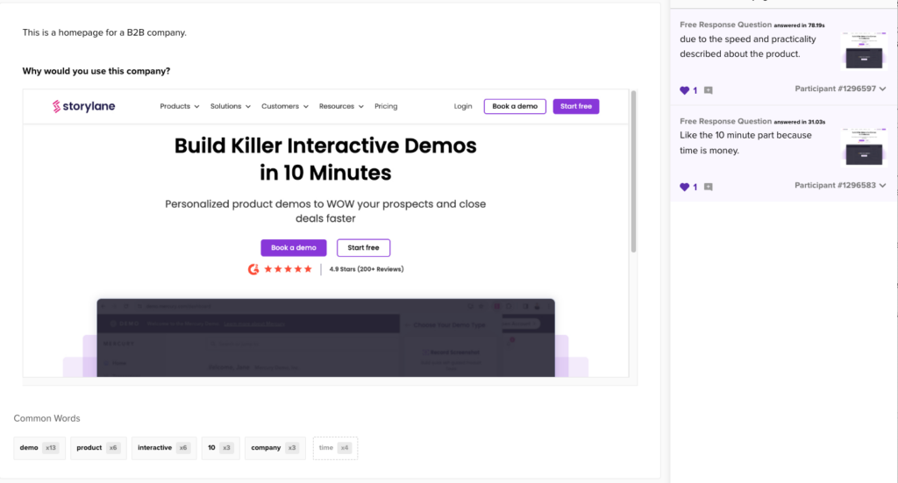Click purple Start free in the header
898x483 pixels.
click(576, 106)
